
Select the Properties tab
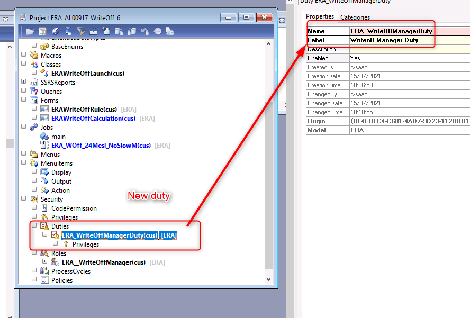pos(320,17)
